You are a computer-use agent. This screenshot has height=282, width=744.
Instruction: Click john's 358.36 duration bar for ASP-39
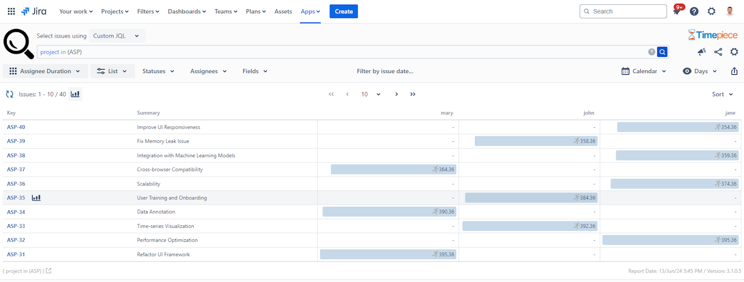pyautogui.click(x=536, y=141)
